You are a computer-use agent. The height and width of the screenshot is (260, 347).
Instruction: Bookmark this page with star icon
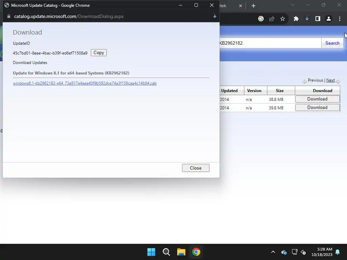click(x=283, y=19)
